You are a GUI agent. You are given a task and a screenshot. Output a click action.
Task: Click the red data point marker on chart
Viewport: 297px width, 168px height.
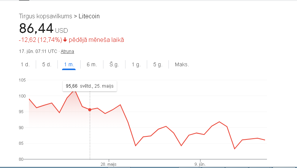pos(90,110)
